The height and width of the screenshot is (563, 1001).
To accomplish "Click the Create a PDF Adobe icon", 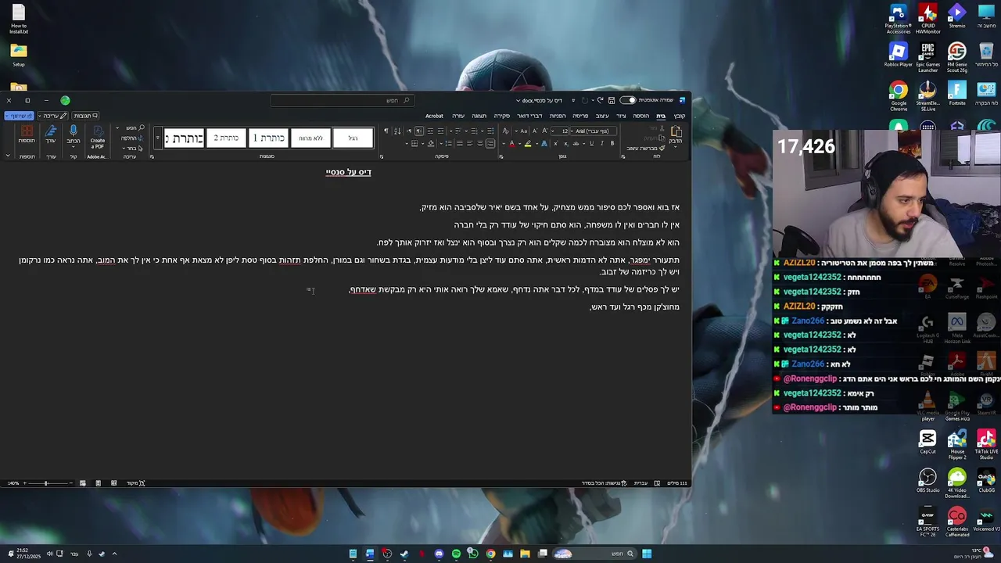I will 98,137.
